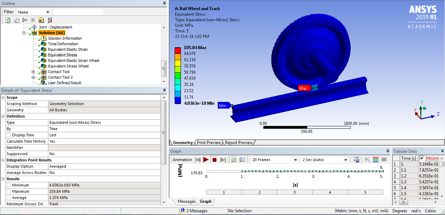Play the stress animation
Image resolution: width=445 pixels, height=215 pixels.
click(206, 159)
